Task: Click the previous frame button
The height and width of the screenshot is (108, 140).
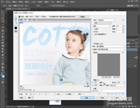Action: tap(112, 94)
